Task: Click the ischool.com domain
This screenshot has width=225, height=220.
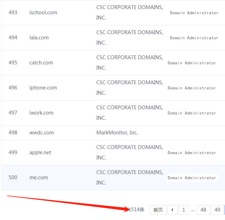Action: click(43, 13)
